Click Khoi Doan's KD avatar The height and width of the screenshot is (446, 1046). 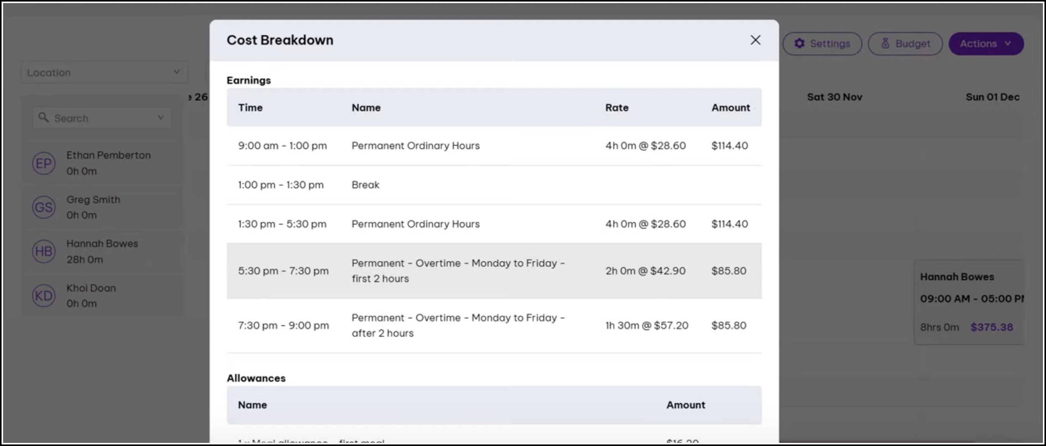point(44,295)
